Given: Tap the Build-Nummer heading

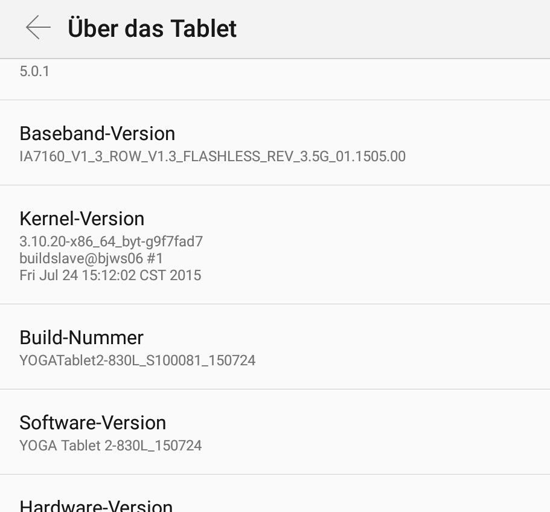Looking at the screenshot, I should 82,338.
